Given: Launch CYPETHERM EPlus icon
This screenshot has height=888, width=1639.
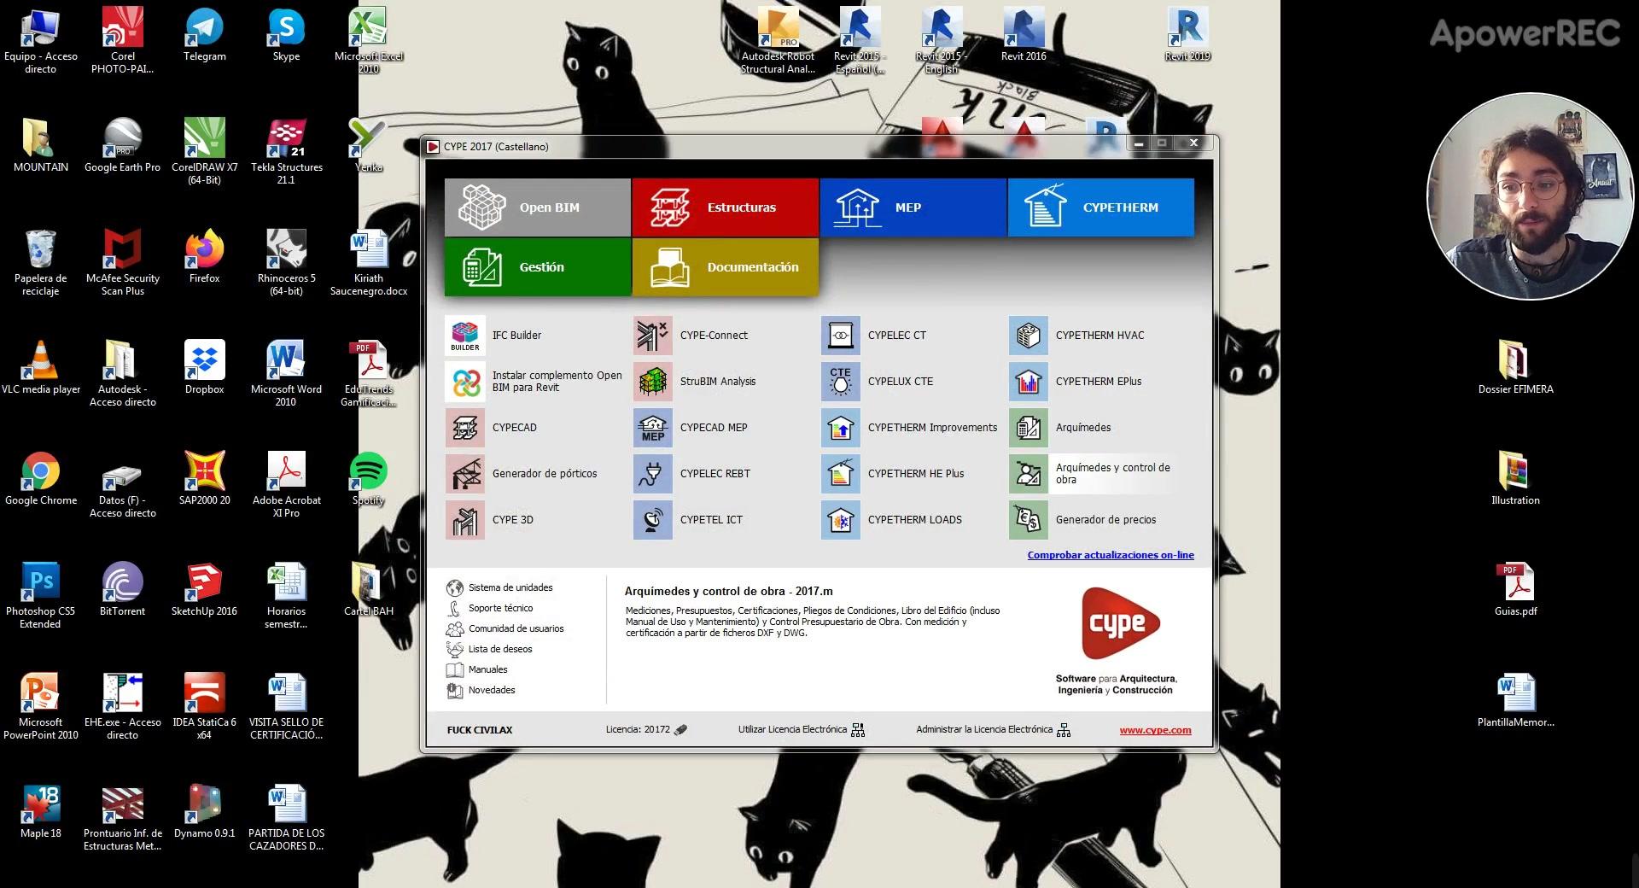Looking at the screenshot, I should pyautogui.click(x=1029, y=382).
